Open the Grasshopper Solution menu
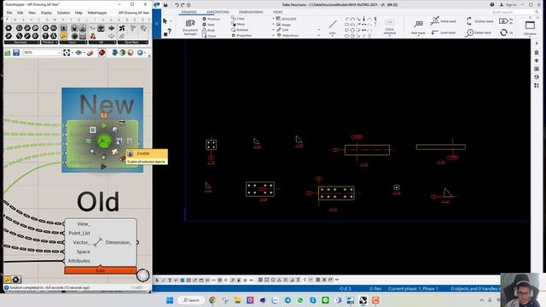The image size is (546, 307). [x=63, y=13]
